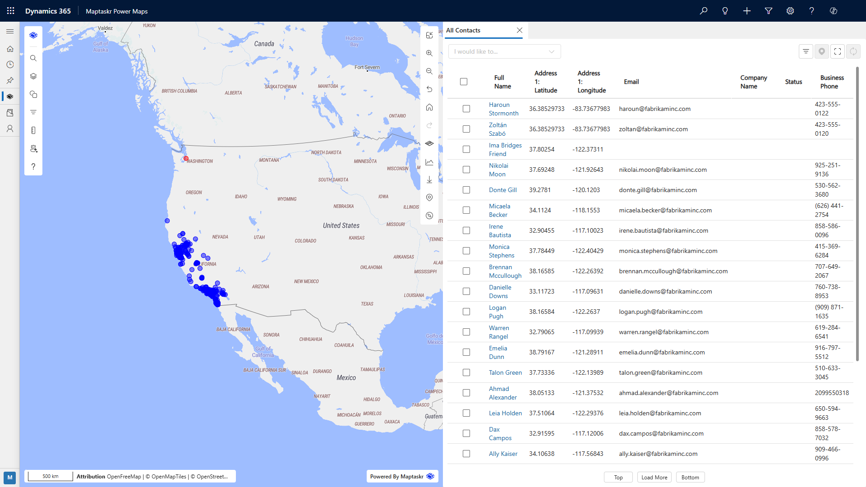
Task: Click the download icon on map toolbar
Action: pyautogui.click(x=429, y=179)
